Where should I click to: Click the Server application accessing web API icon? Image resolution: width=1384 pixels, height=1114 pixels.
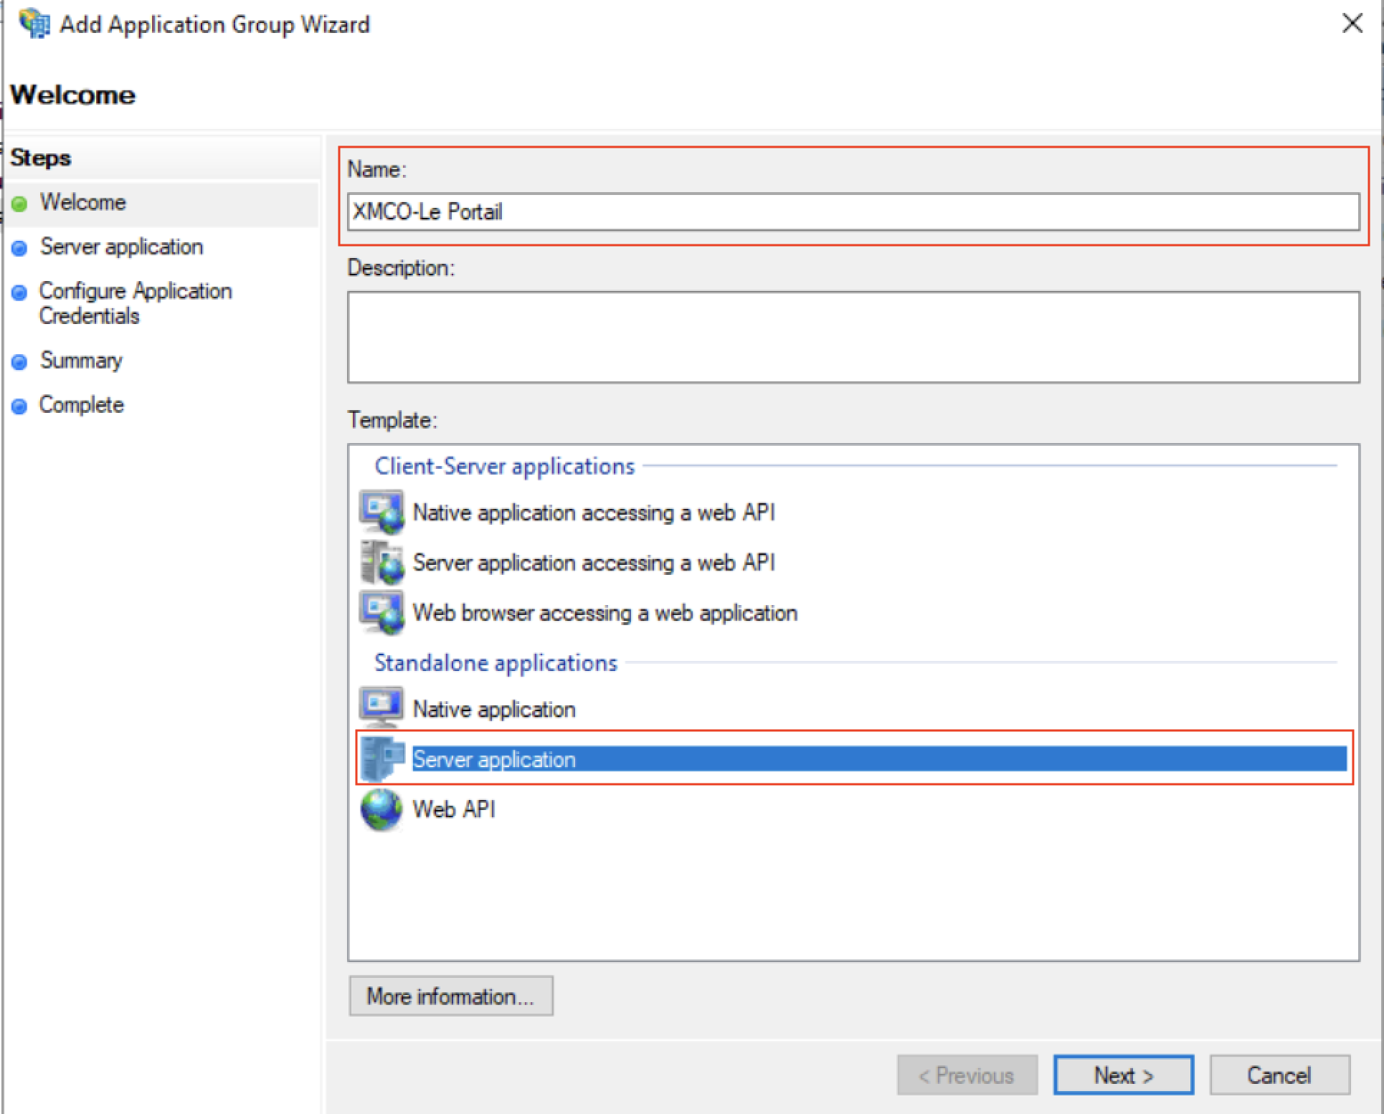click(381, 562)
